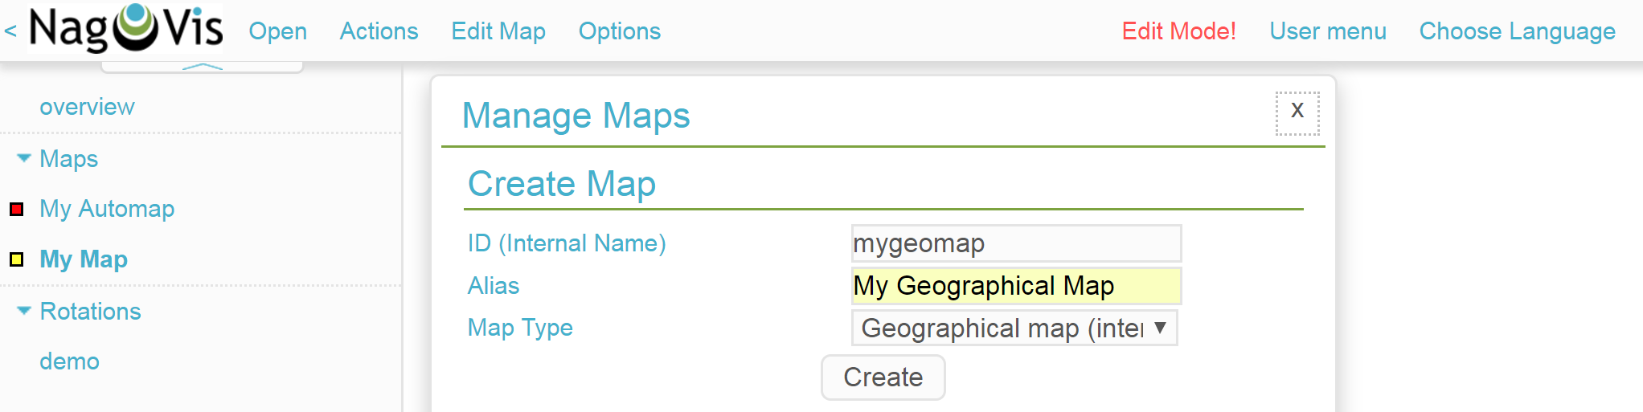Click the Create button

[883, 377]
